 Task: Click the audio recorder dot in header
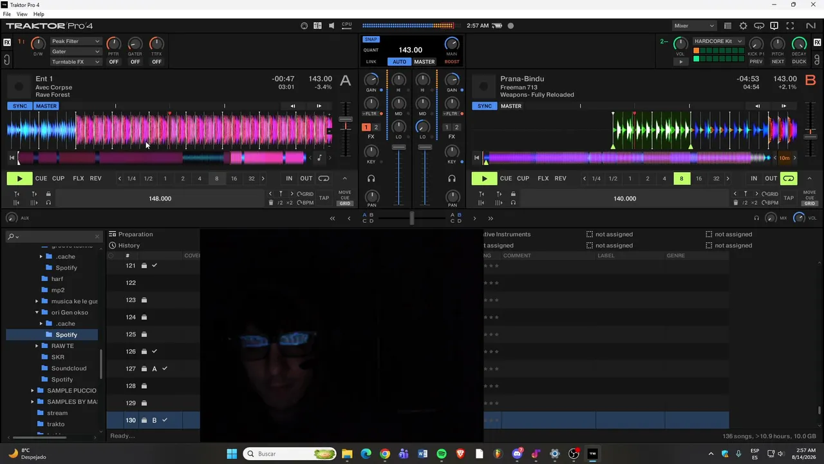pyautogui.click(x=510, y=26)
